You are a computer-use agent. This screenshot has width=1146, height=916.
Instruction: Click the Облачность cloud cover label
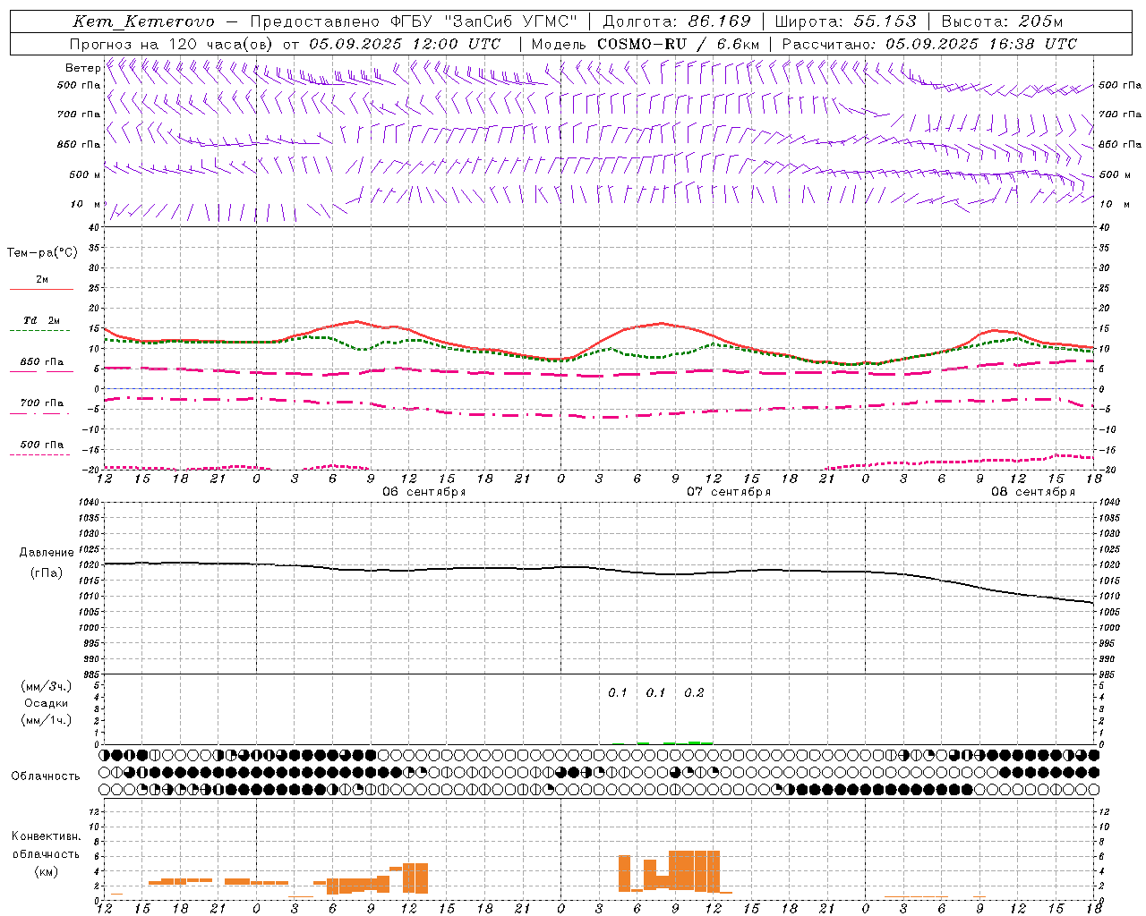pyautogui.click(x=46, y=776)
